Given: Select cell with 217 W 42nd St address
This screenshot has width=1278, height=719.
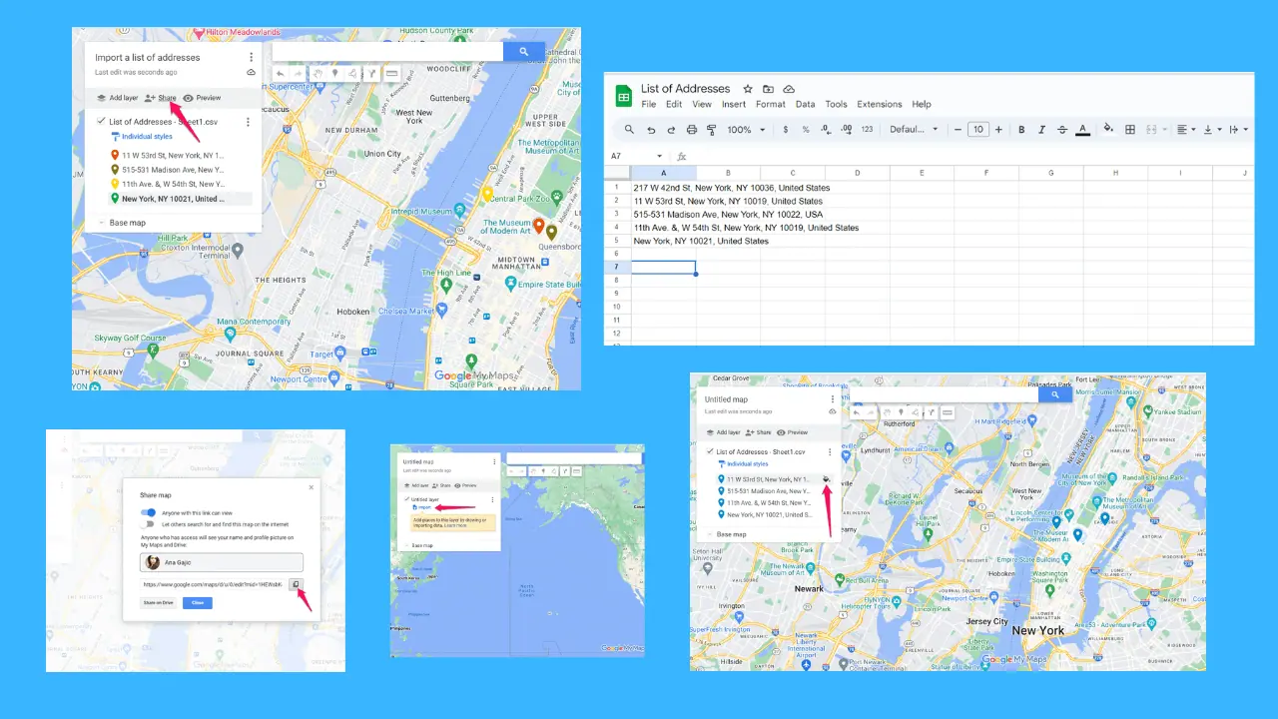Looking at the screenshot, I should pyautogui.click(x=664, y=188).
